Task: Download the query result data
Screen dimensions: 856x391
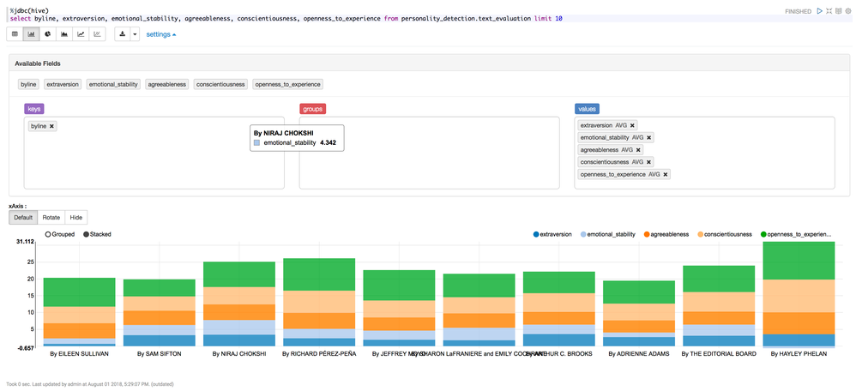Action: coord(123,34)
